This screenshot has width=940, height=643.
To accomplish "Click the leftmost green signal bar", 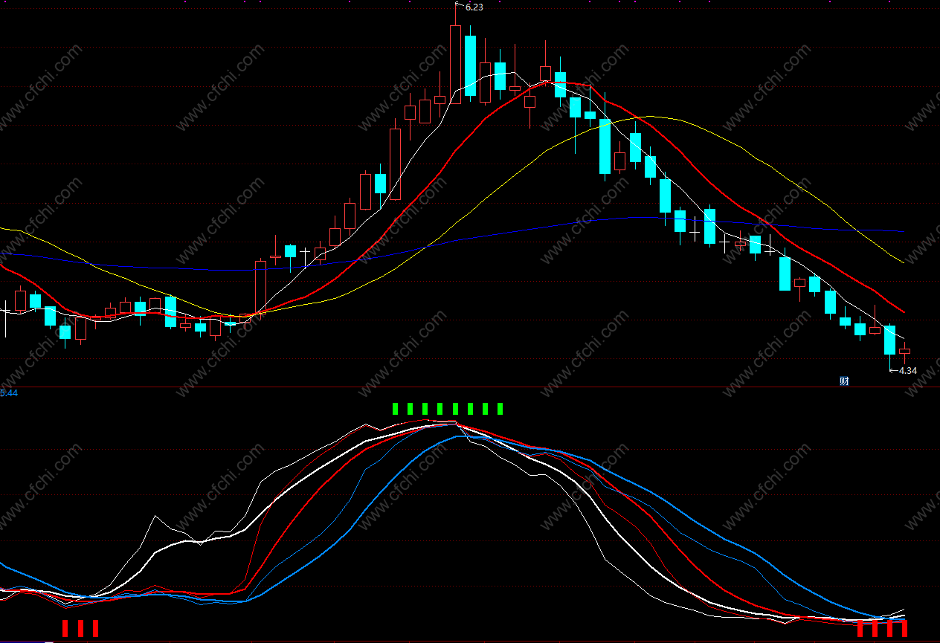I will tap(396, 408).
